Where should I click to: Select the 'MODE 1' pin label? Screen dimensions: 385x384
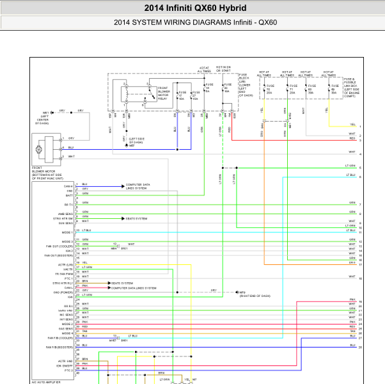click(67, 232)
